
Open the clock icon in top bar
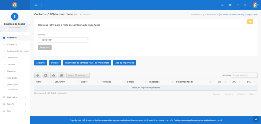pyautogui.click(x=238, y=5)
